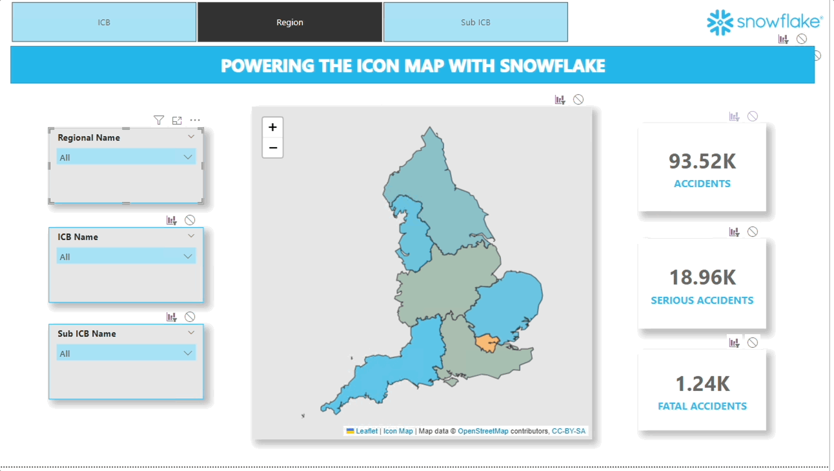Open the Sub ICB Name dropdown
The height and width of the screenshot is (471, 834).
coord(190,353)
